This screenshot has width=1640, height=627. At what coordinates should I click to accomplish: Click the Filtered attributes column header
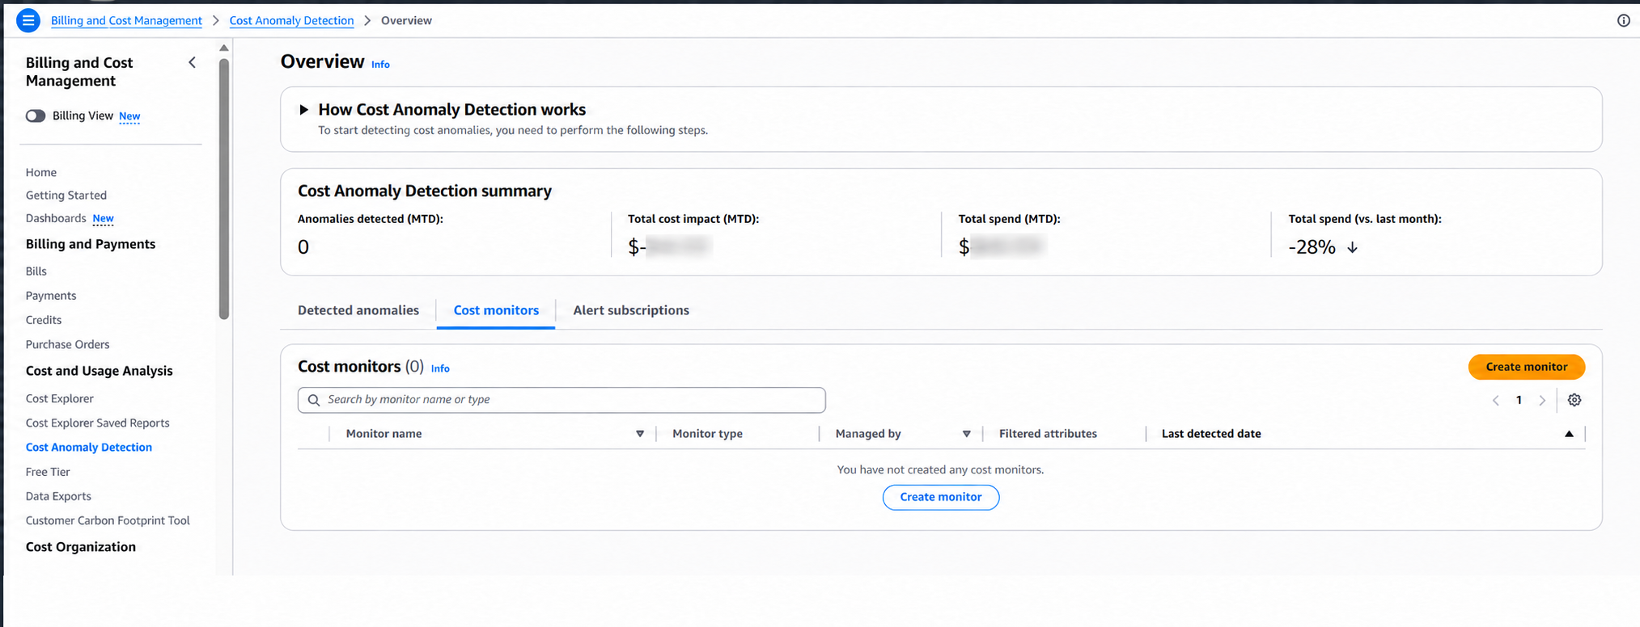tap(1048, 434)
